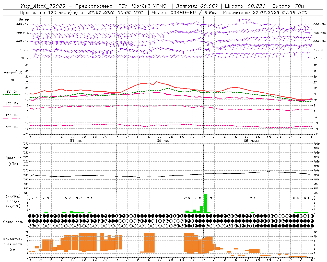Click the "(км)" convective cloud units label

tap(13, 249)
